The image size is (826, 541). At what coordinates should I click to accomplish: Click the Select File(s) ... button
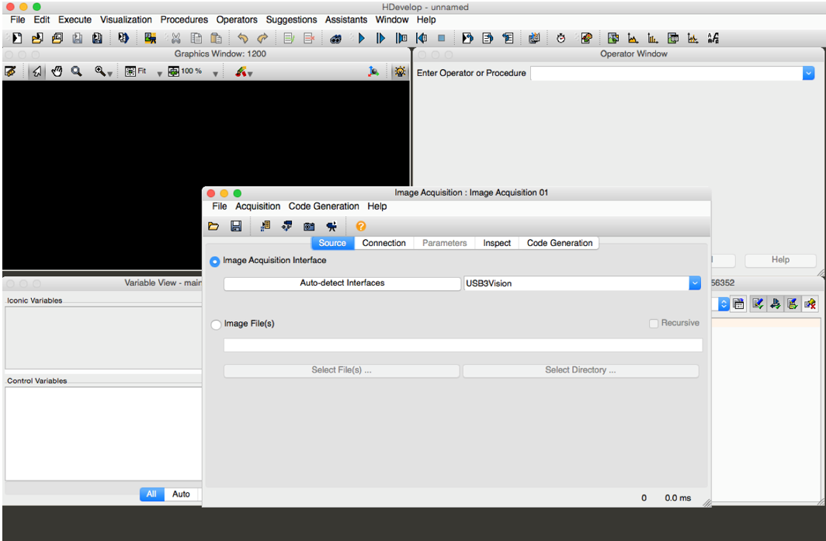tap(342, 370)
